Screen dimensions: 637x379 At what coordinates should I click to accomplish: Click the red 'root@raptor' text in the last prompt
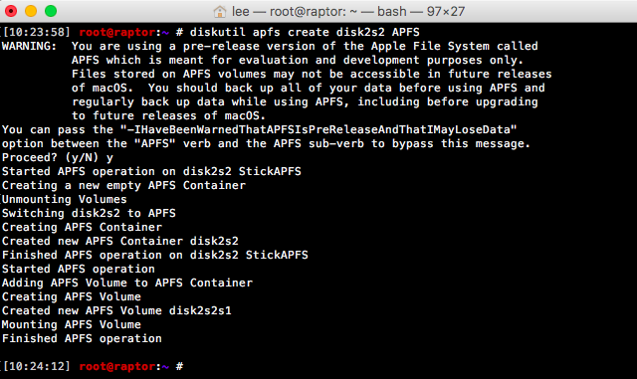(117, 366)
